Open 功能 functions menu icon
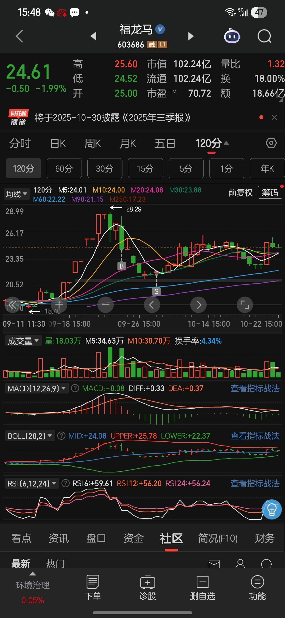Screen dimensions: 285x618 pos(257,587)
